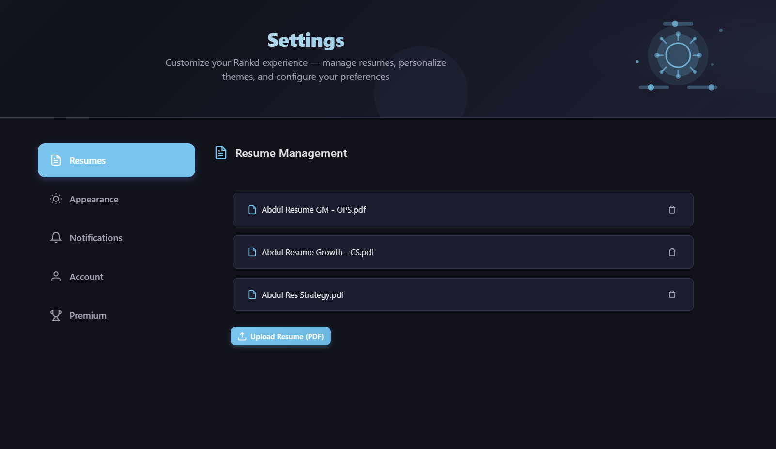Open the Notifications settings
Screen dimensions: 776x449
click(x=95, y=237)
